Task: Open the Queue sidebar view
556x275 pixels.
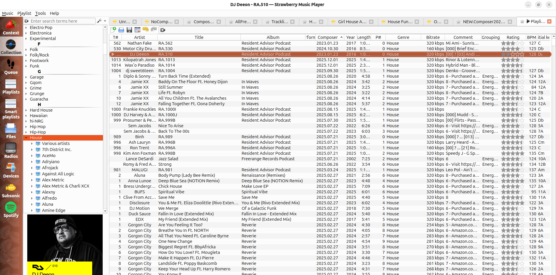Action: (x=11, y=67)
